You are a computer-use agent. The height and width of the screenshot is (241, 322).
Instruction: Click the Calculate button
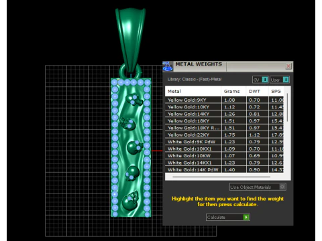(x=228, y=217)
